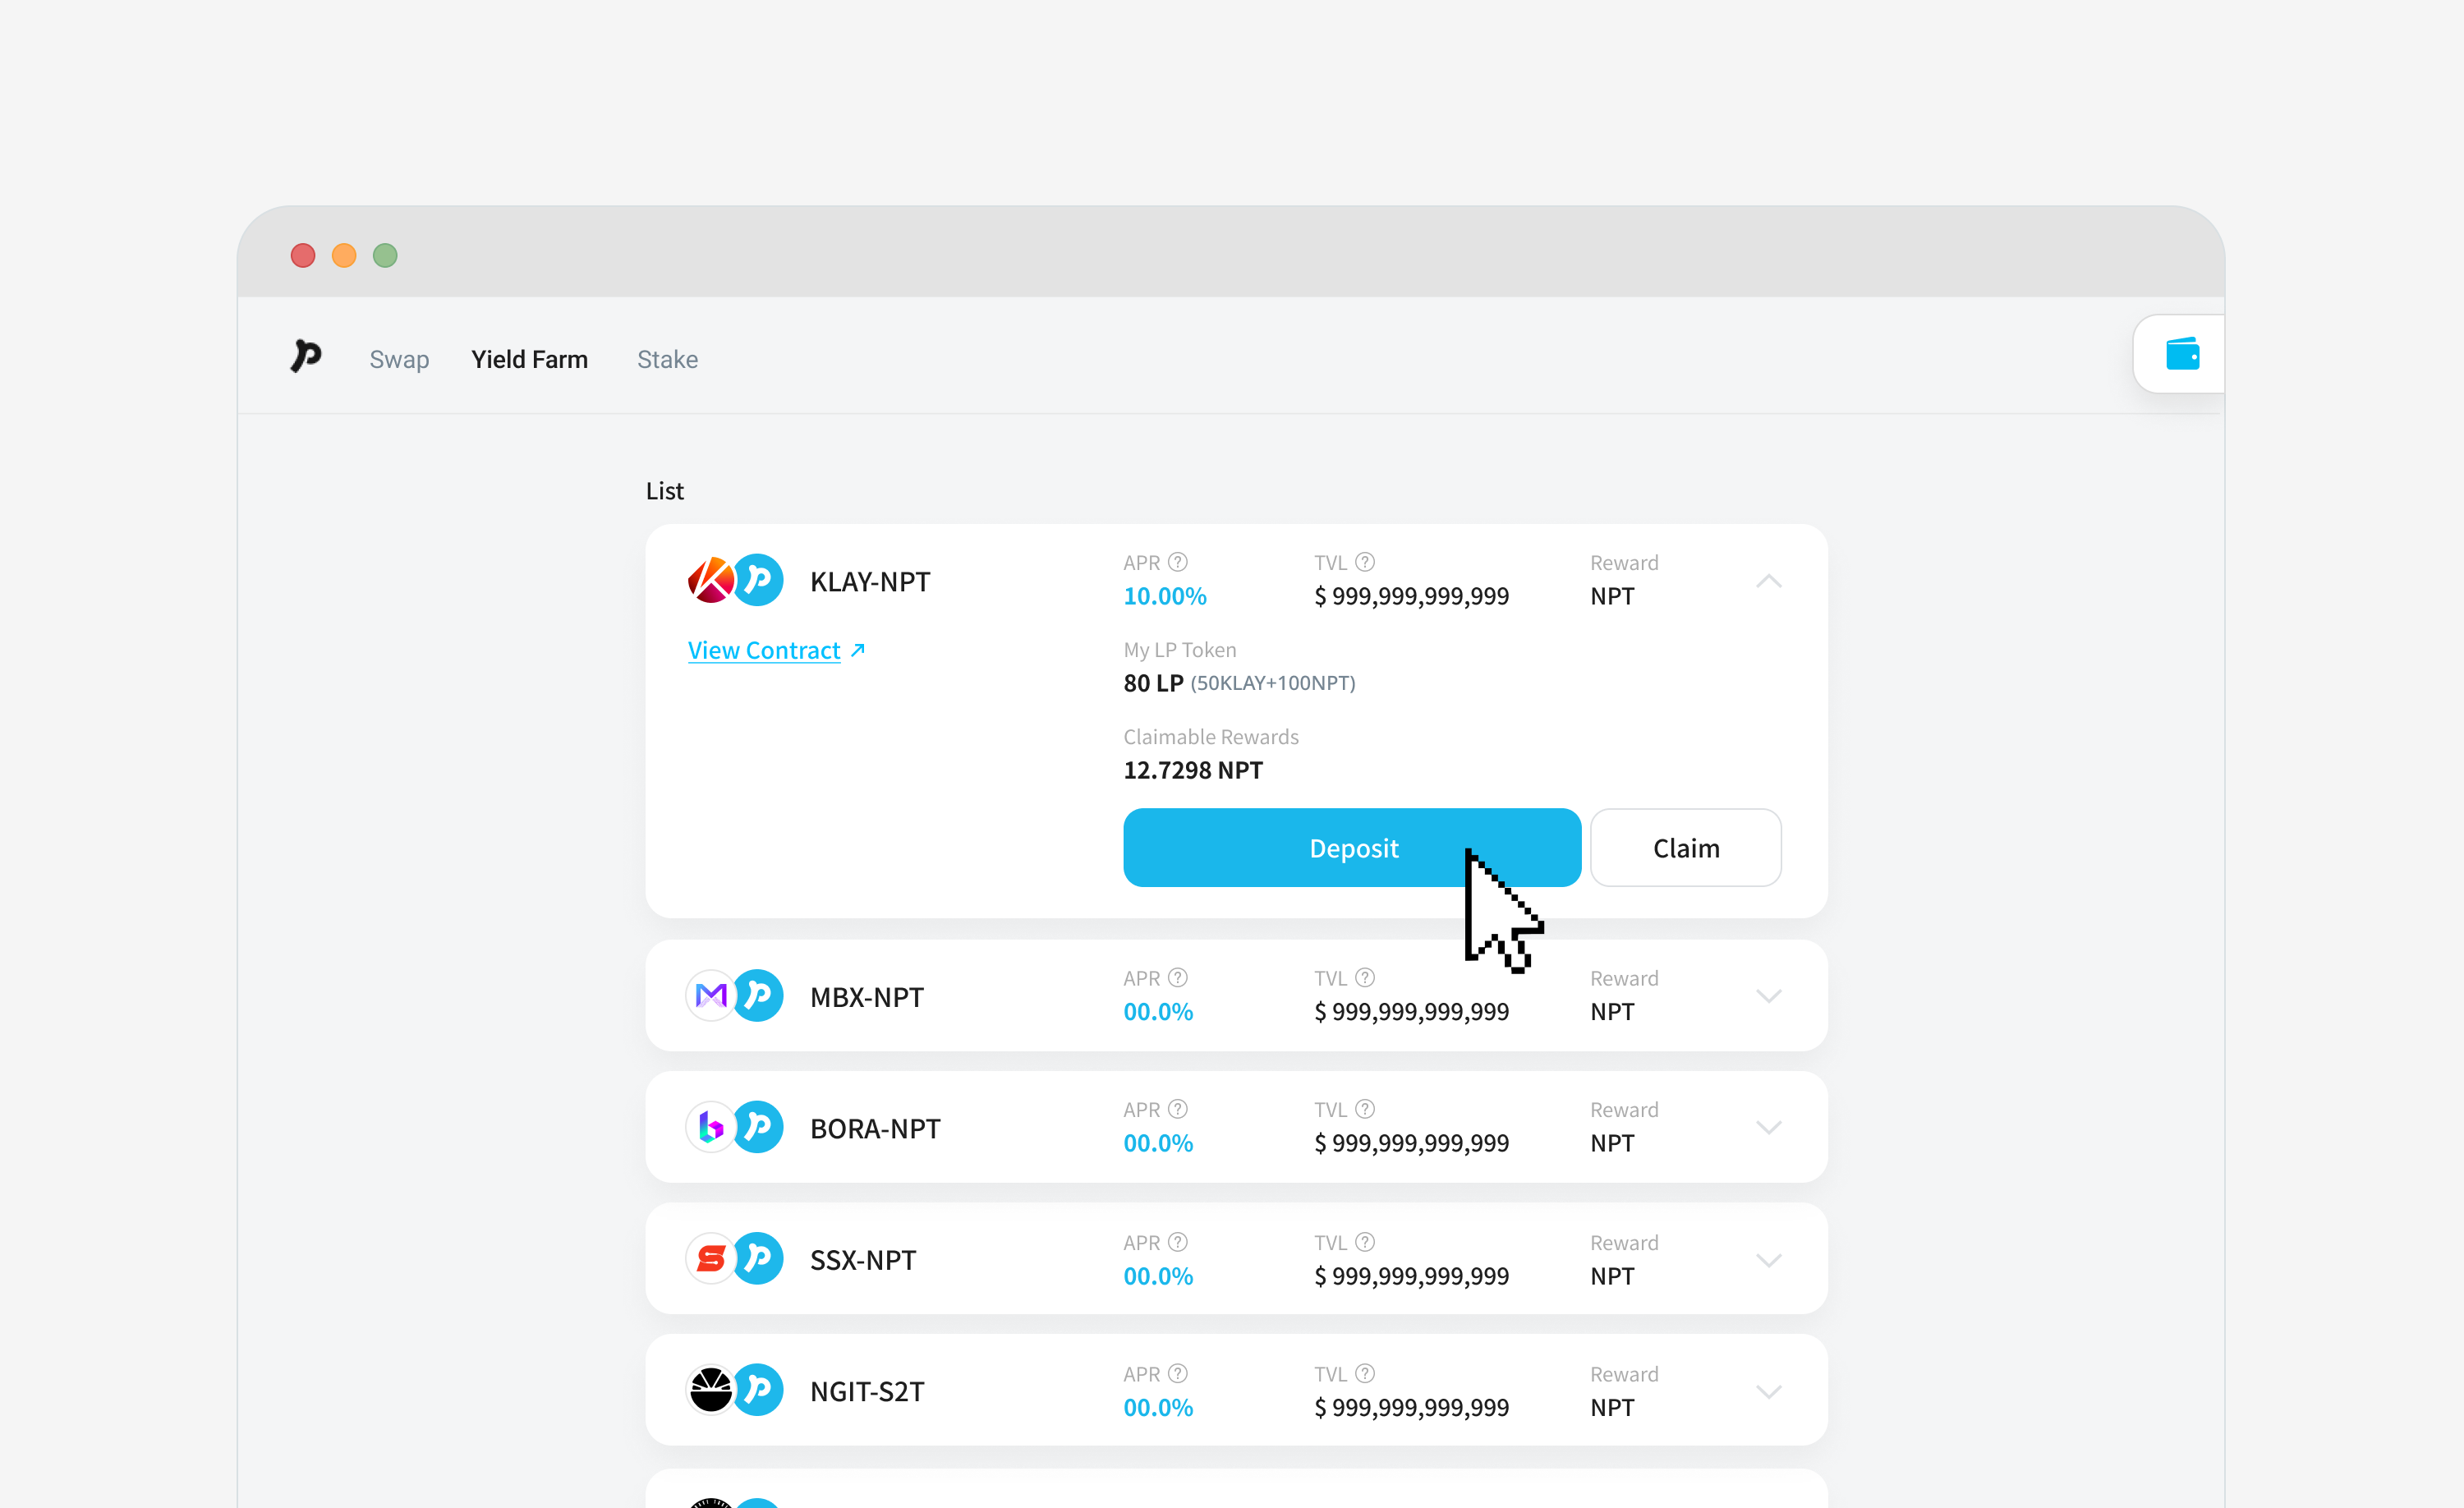2464x1508 pixels.
Task: Go to the Swap tab
Action: 399,359
